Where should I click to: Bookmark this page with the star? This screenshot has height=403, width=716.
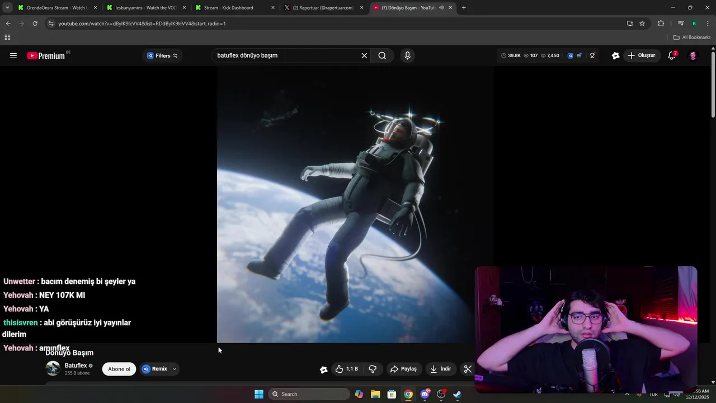[642, 24]
